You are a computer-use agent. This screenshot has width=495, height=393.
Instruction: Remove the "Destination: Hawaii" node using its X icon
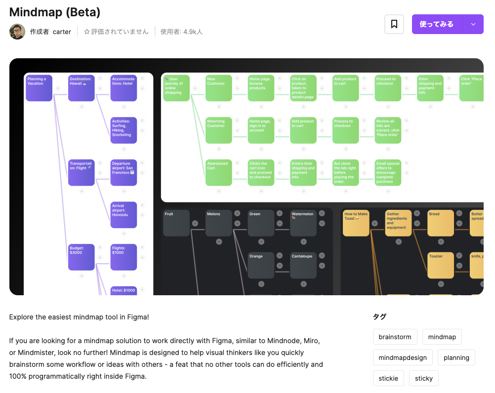point(100,78)
